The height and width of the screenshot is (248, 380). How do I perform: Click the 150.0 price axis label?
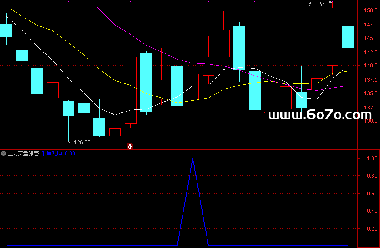pos(370,10)
